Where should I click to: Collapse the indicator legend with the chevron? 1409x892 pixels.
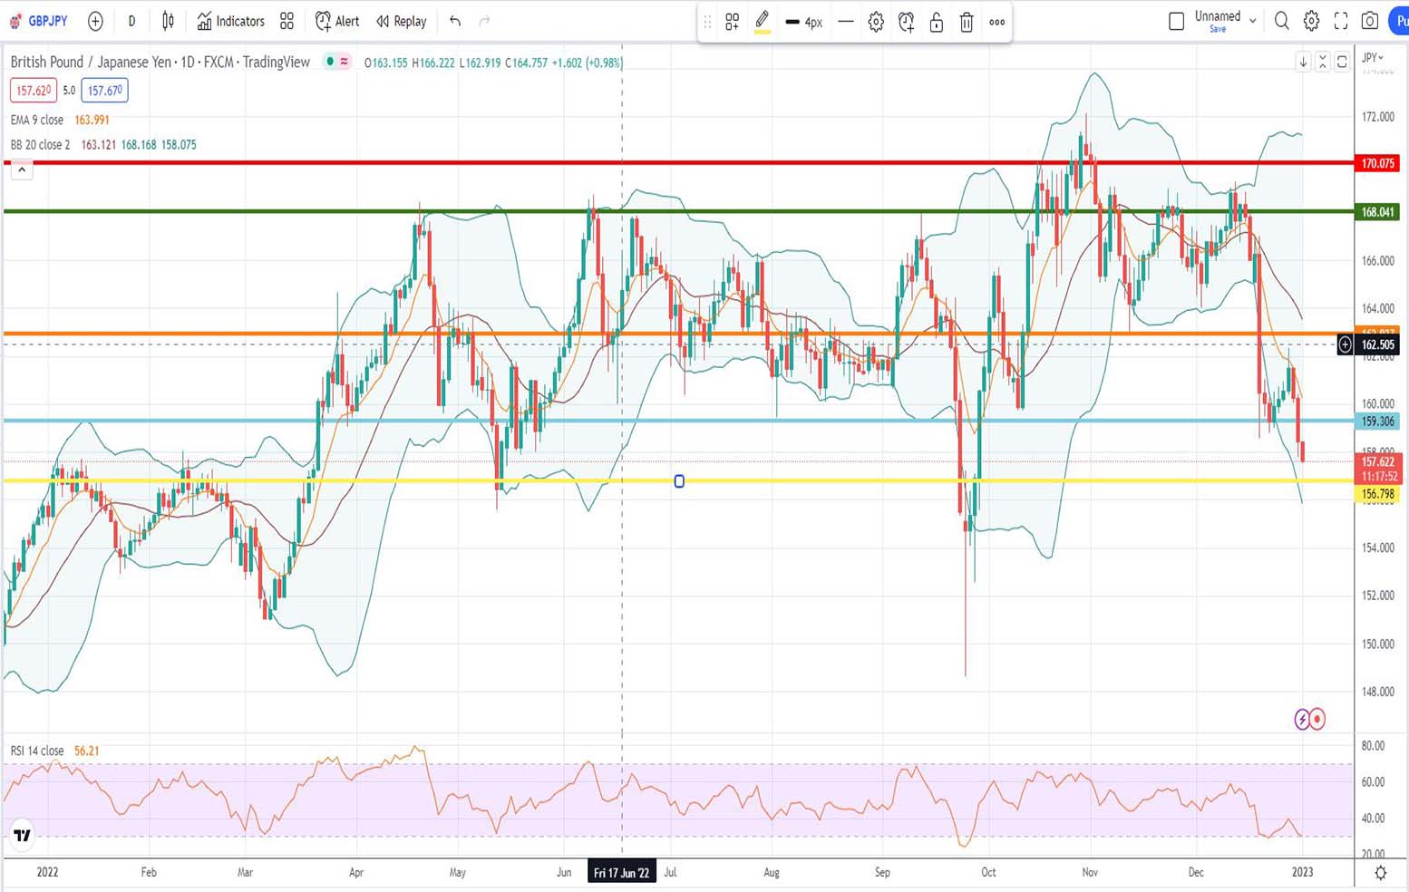[22, 170]
